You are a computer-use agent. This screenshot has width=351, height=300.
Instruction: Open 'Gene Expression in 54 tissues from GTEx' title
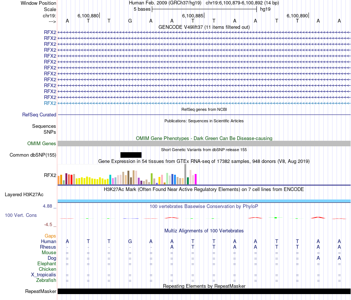pyautogui.click(x=204, y=161)
